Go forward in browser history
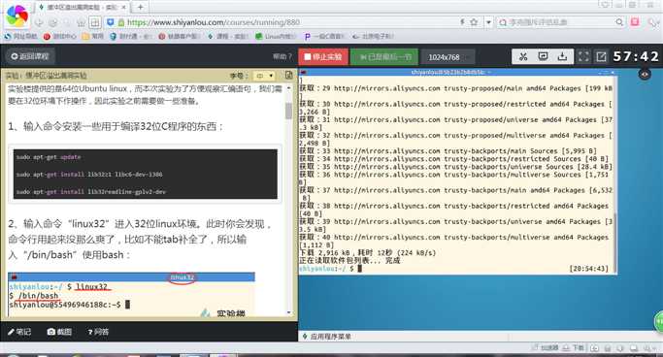 [x=52, y=22]
